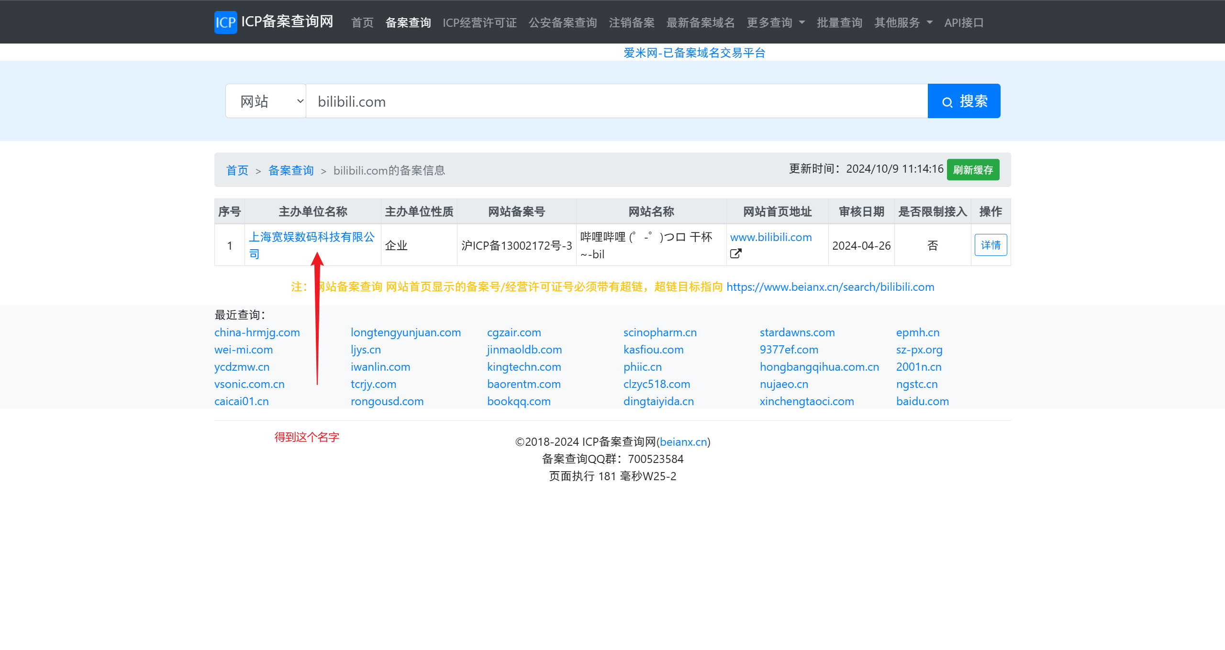1225x650 pixels.
Task: Visit the clzyc518.com recent query link
Action: coord(657,384)
